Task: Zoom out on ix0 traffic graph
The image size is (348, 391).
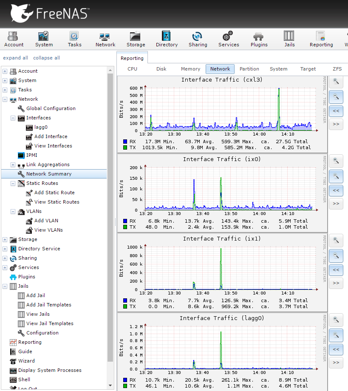Action: pyautogui.click(x=336, y=176)
